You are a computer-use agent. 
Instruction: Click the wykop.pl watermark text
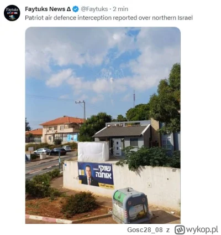coord(202,229)
